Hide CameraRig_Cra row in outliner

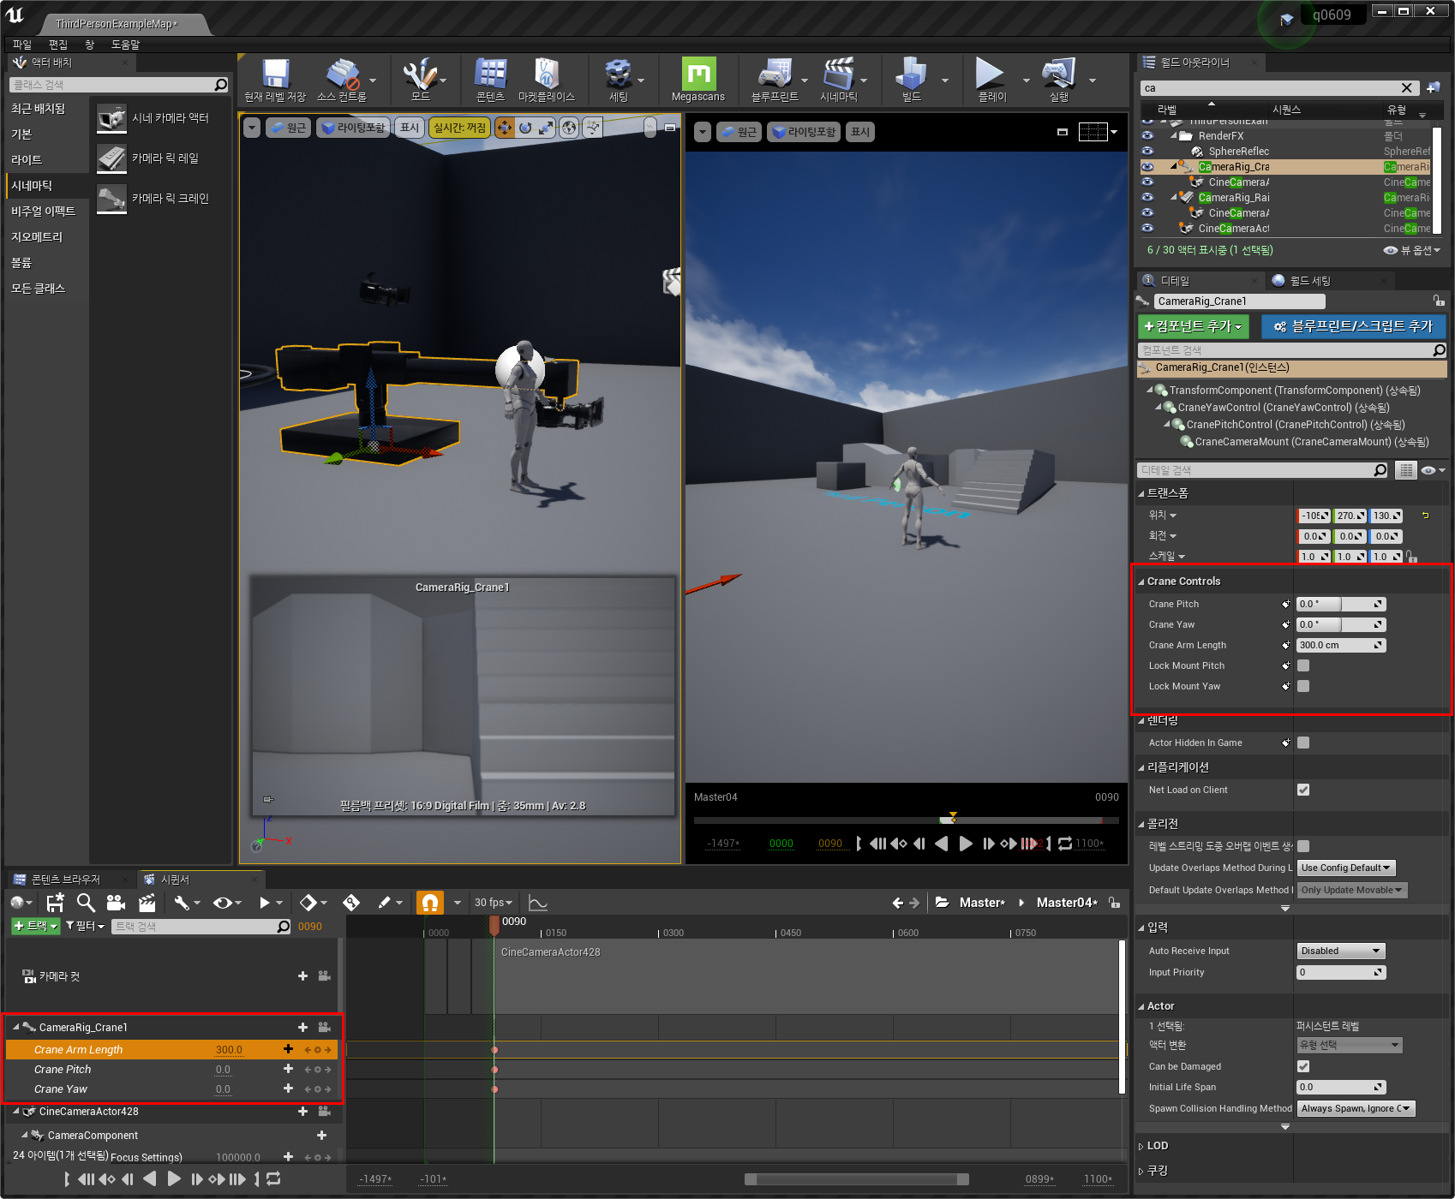click(1147, 167)
